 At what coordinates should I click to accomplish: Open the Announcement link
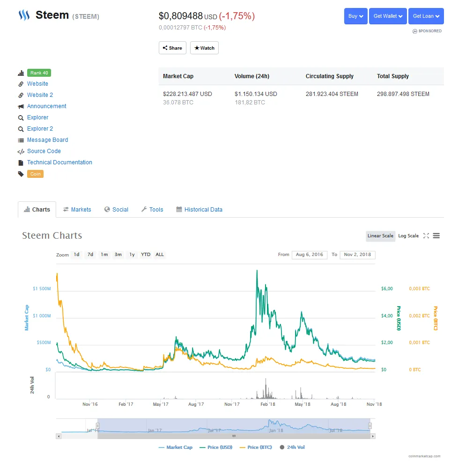pyautogui.click(x=47, y=106)
